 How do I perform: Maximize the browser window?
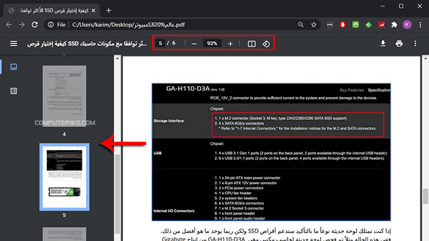pyautogui.click(x=401, y=6)
